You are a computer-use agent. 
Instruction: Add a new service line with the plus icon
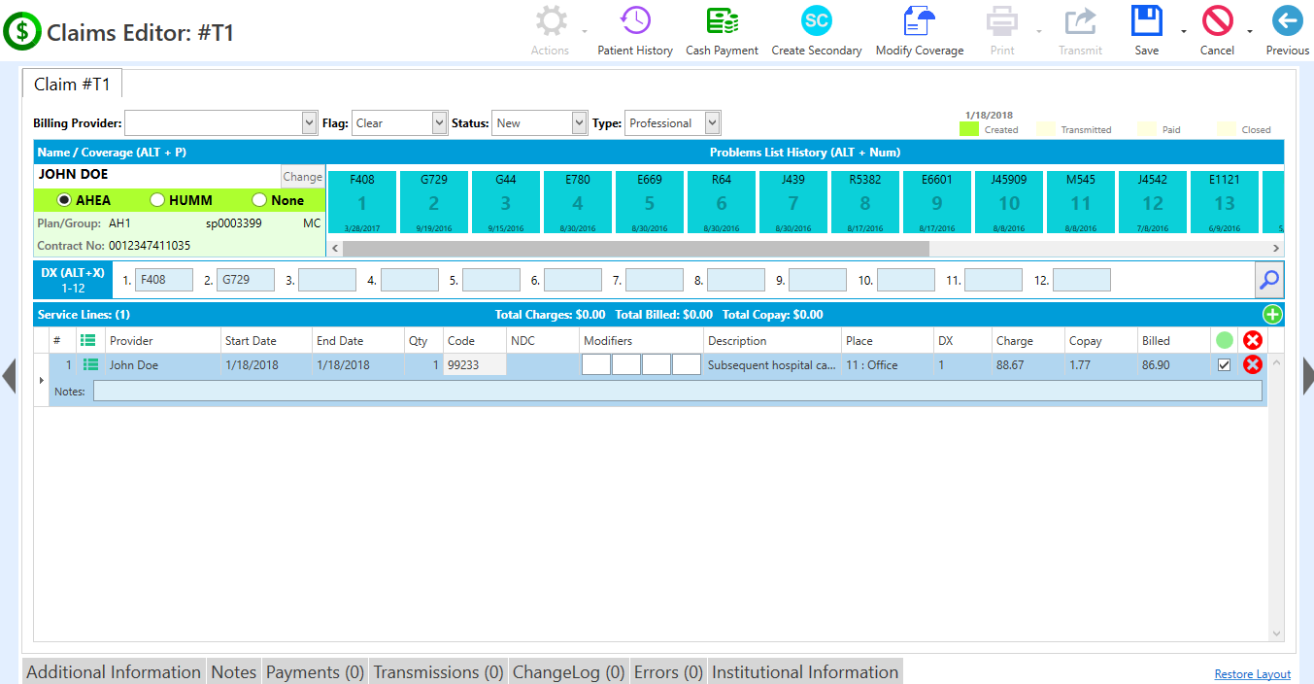click(1271, 314)
